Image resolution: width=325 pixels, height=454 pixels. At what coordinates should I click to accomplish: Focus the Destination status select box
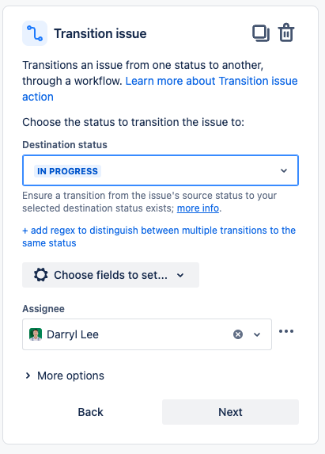(x=161, y=170)
